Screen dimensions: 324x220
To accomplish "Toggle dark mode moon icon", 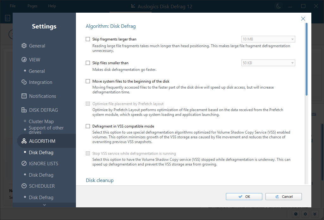I will [x=278, y=6].
